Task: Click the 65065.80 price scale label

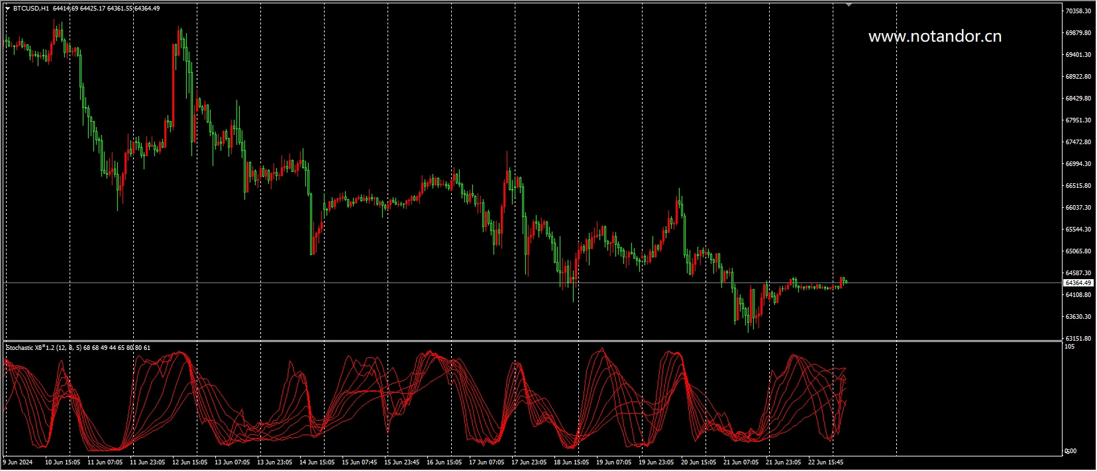Action: click(x=1078, y=251)
